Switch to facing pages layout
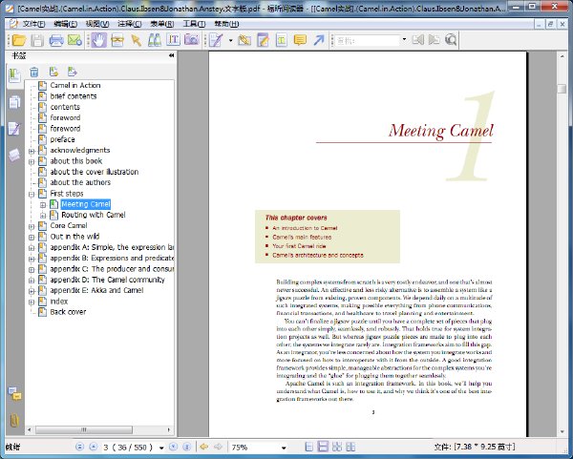 pos(350,447)
